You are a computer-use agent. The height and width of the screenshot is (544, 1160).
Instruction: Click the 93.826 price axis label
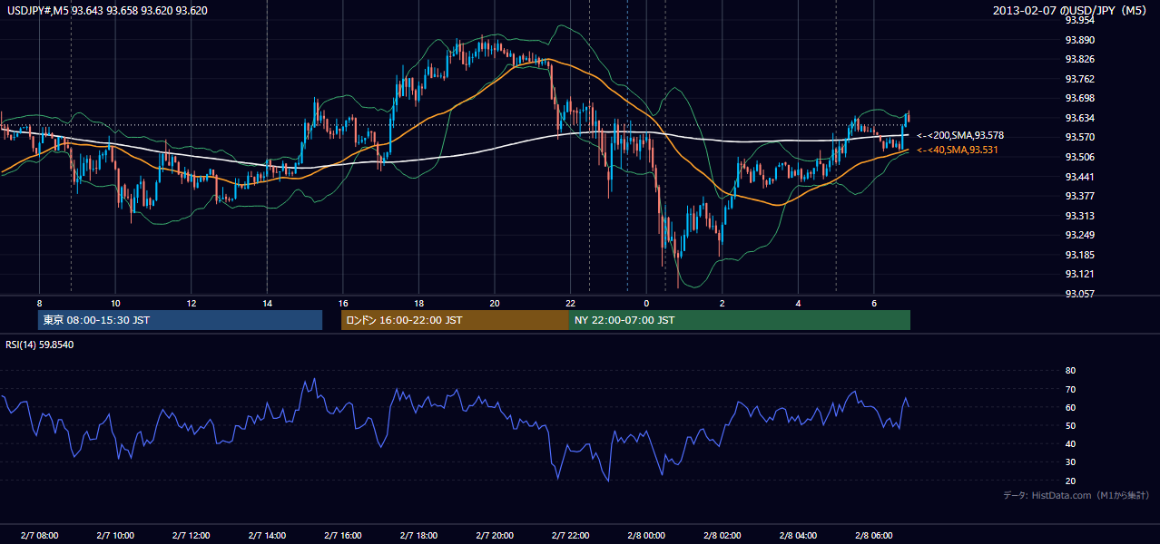pos(1080,59)
